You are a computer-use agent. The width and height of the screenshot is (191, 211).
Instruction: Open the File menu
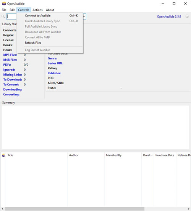coord(4,10)
